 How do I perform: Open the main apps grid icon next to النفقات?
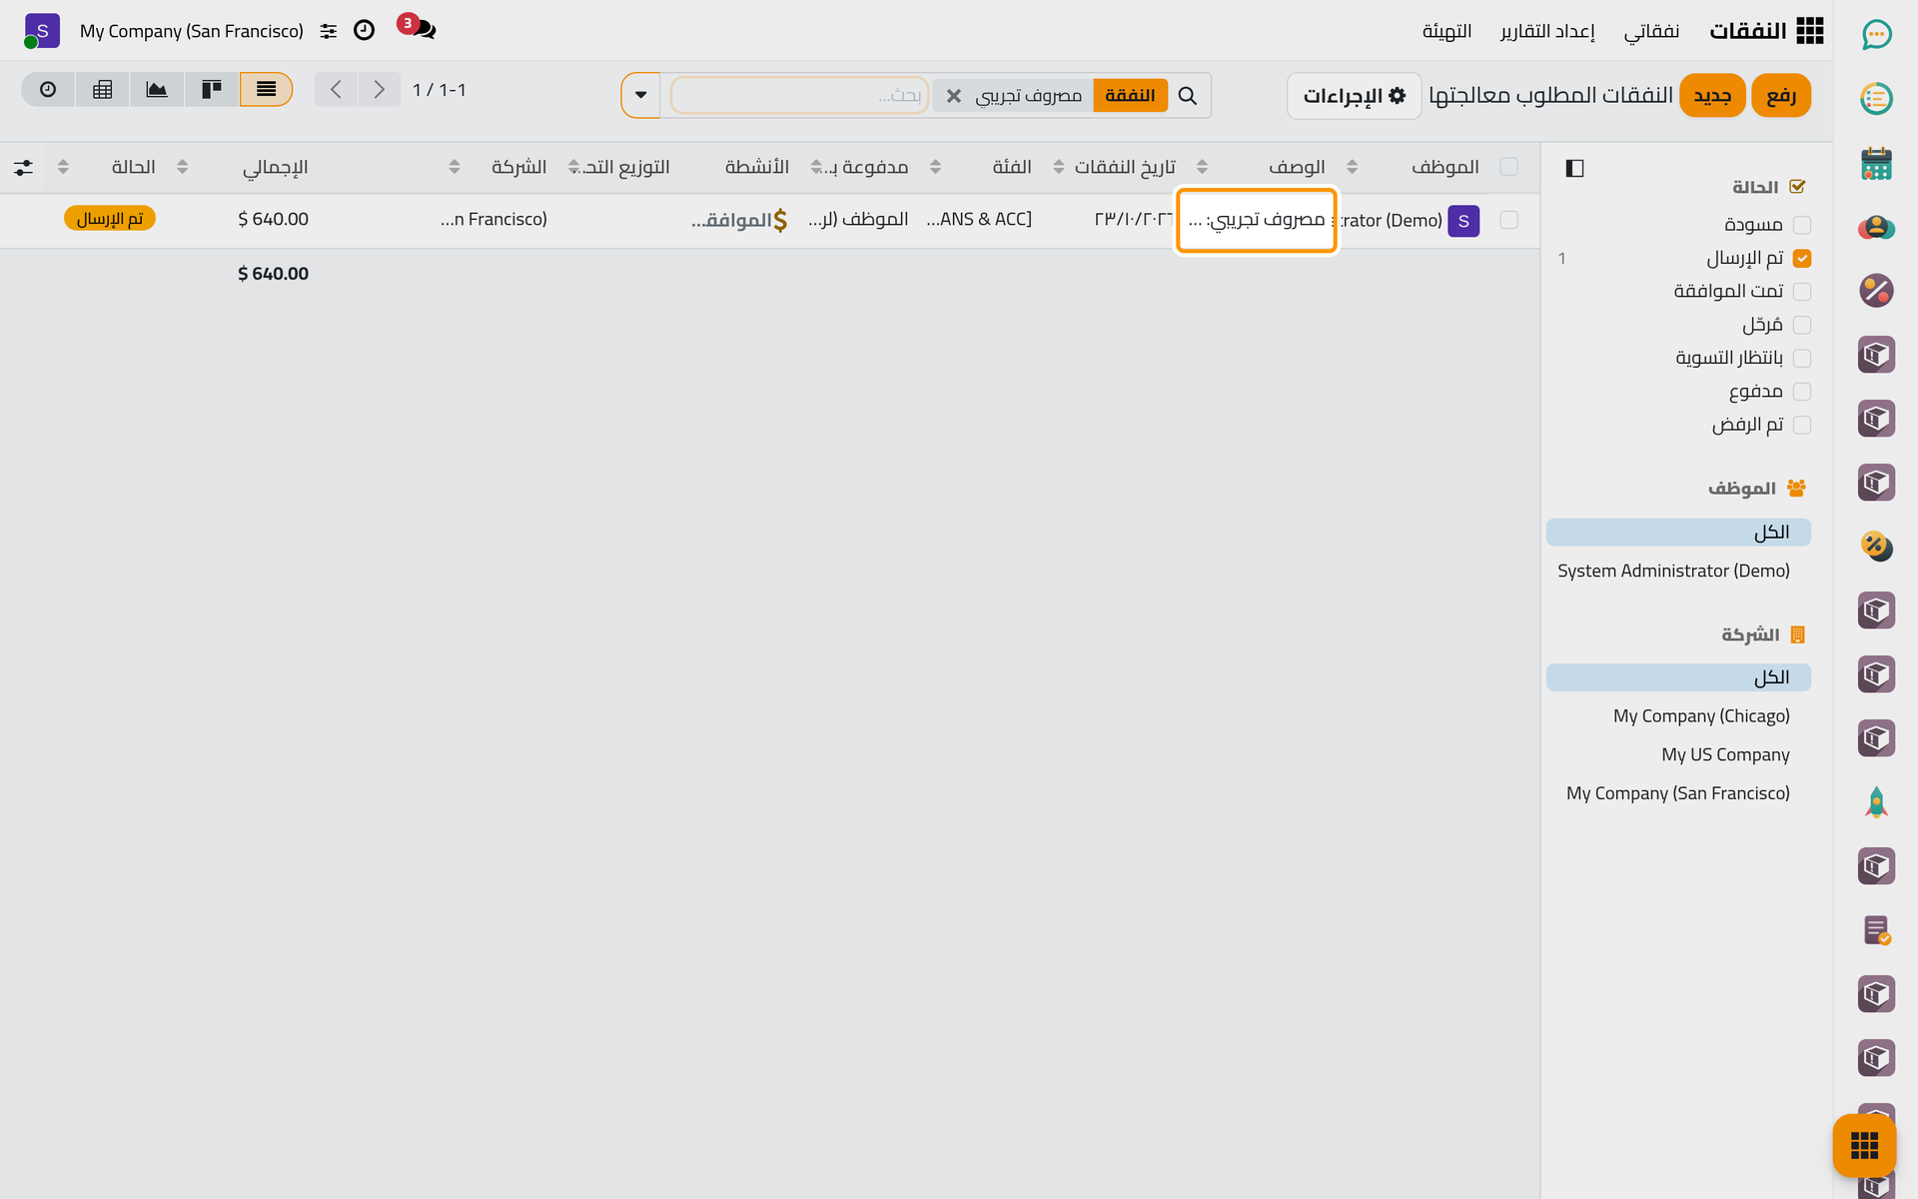click(1809, 31)
